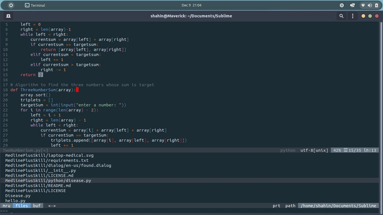
Task: Open the Dec 9 21:04 clock menu
Action: pyautogui.click(x=191, y=5)
